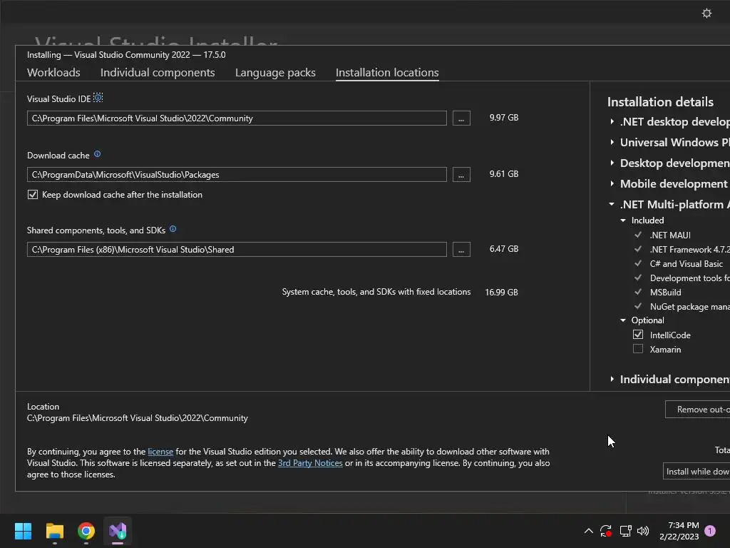The height and width of the screenshot is (548, 730).
Task: Click the Remove out-of-support components button
Action: [x=697, y=410]
